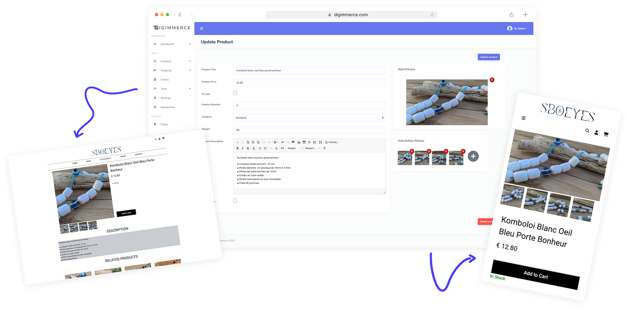Remove the primary photo with red X
The width and height of the screenshot is (629, 310).
tap(492, 80)
